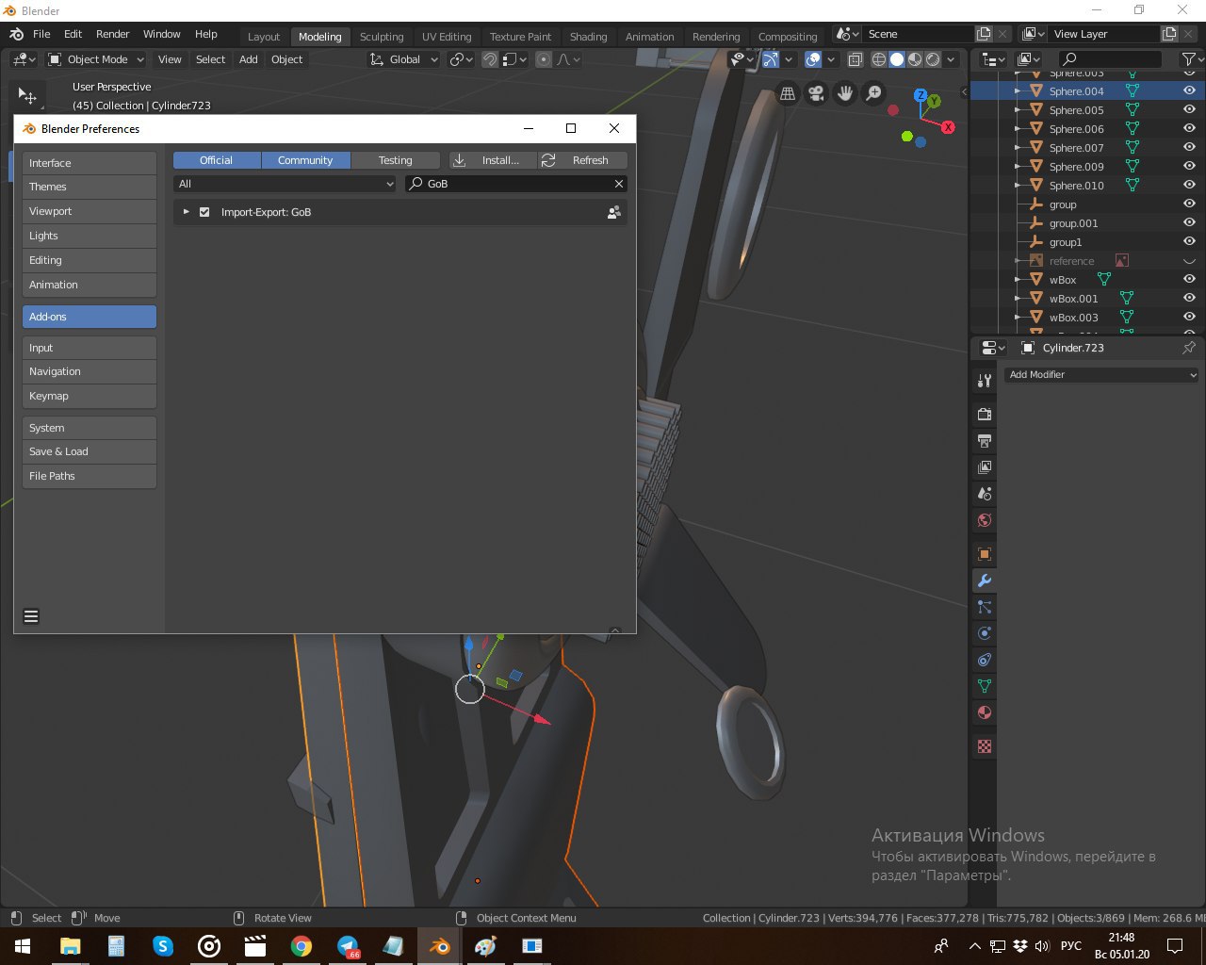Open the viewport Add menu

(x=249, y=59)
